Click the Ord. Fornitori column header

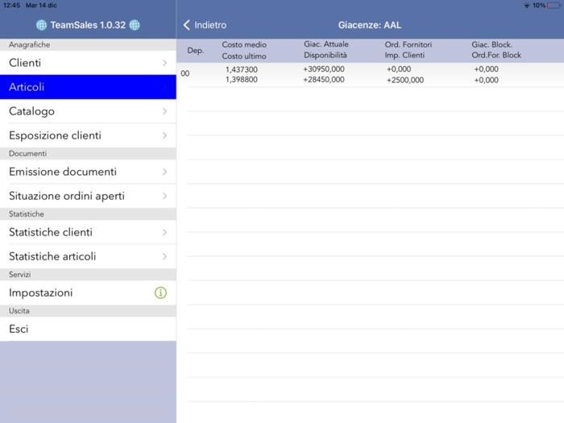[408, 44]
